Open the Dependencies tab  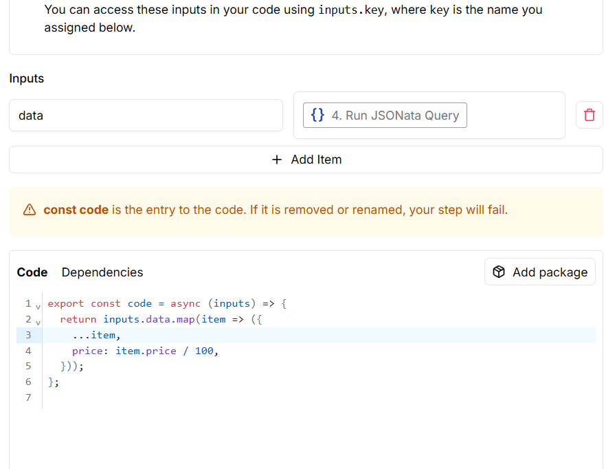(x=102, y=272)
